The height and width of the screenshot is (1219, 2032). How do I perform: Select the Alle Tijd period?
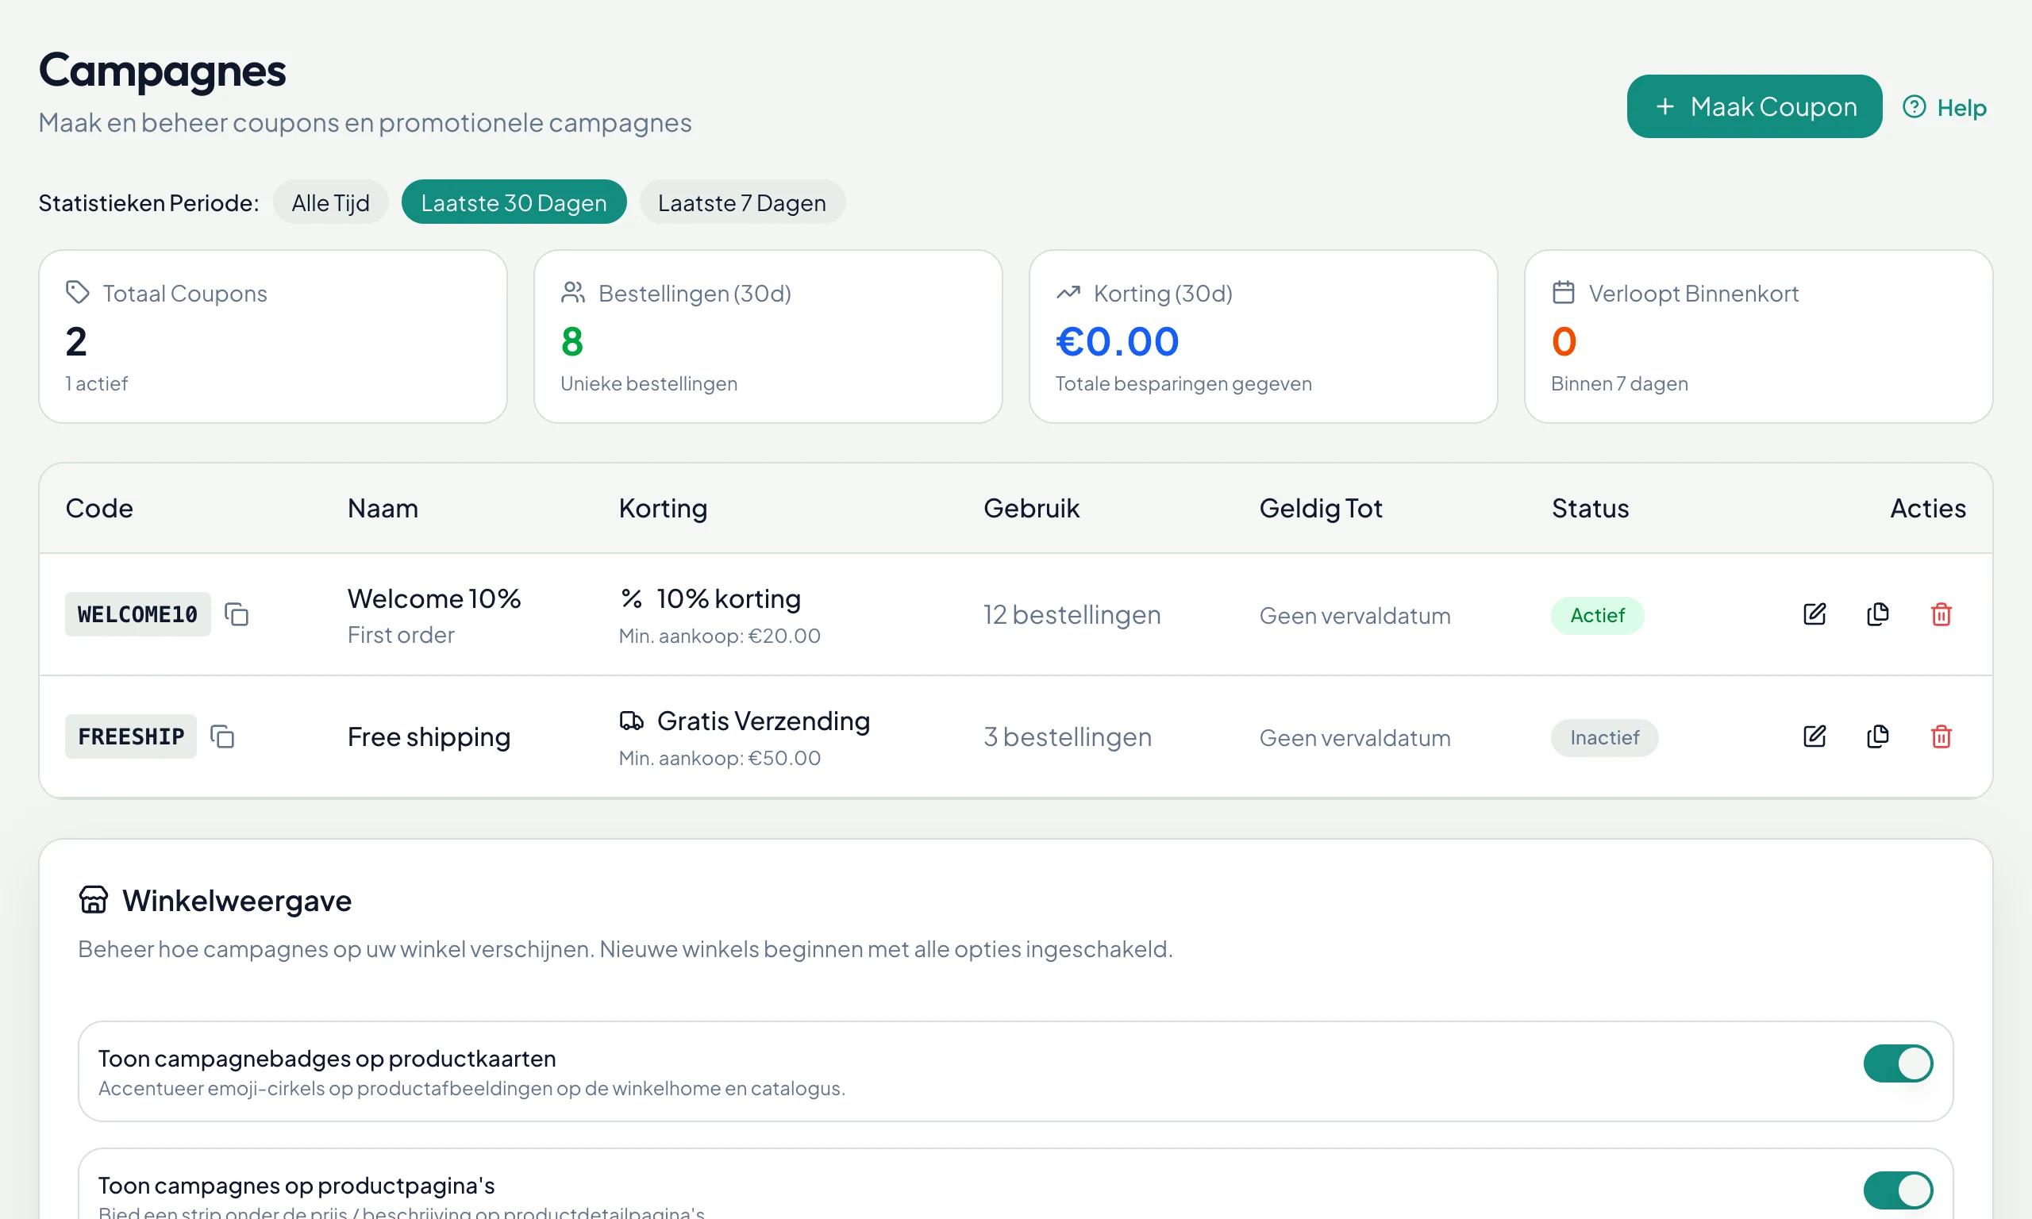click(330, 202)
